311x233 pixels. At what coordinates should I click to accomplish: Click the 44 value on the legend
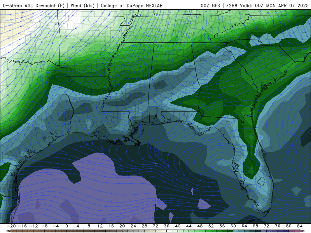coord(189,226)
